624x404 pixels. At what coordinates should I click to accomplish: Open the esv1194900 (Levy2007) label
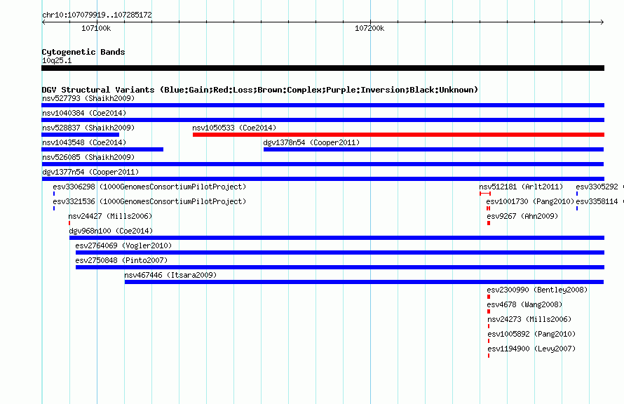point(531,349)
